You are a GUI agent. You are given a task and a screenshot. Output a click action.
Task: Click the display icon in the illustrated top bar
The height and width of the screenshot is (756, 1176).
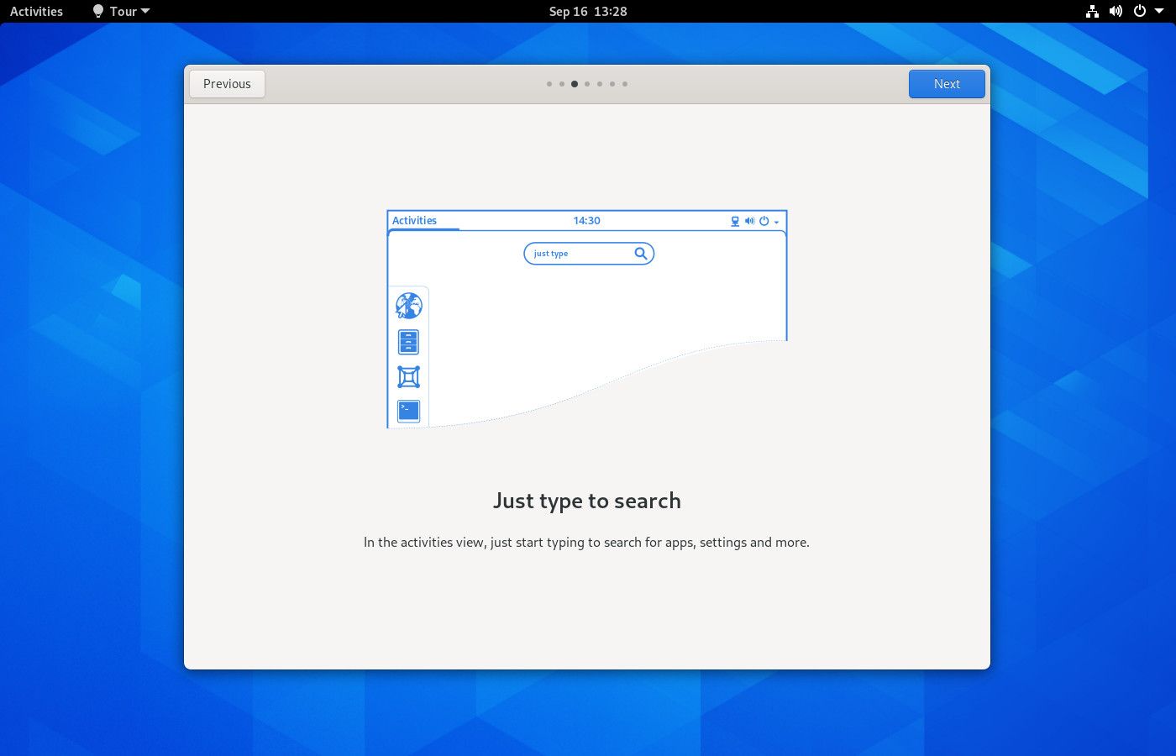[734, 221]
